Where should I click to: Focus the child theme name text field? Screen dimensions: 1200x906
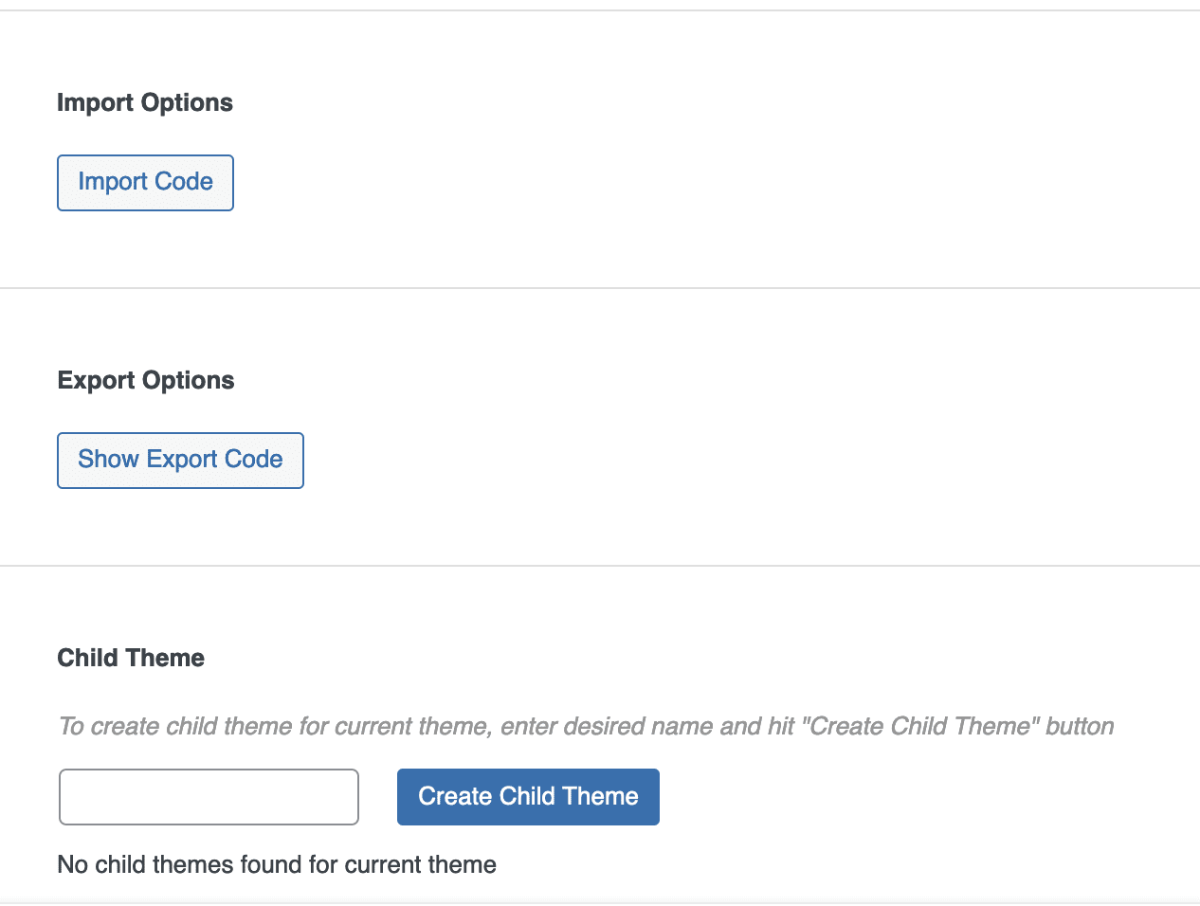(x=209, y=797)
